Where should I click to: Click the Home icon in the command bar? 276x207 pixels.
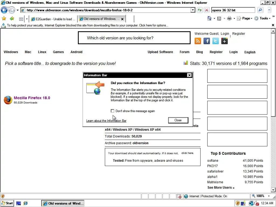pos(209,18)
